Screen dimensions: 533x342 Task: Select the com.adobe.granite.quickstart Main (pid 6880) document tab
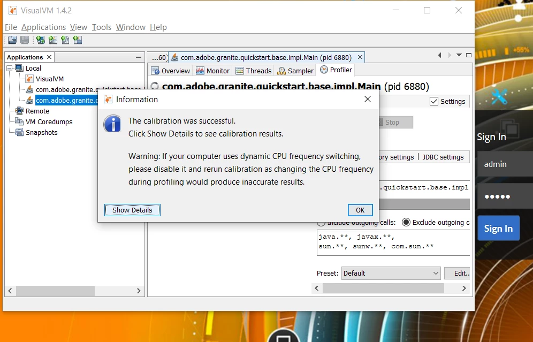[266, 57]
